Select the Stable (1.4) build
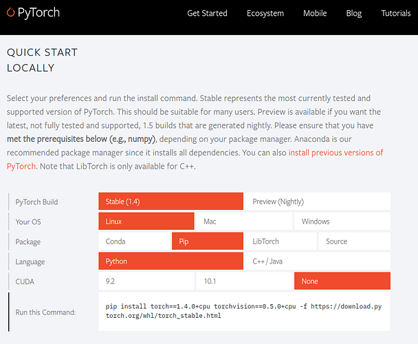 (x=171, y=201)
